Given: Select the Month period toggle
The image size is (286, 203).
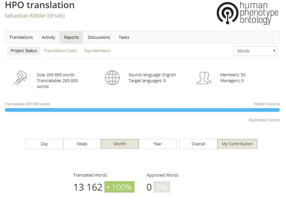Looking at the screenshot, I should click(x=120, y=144).
